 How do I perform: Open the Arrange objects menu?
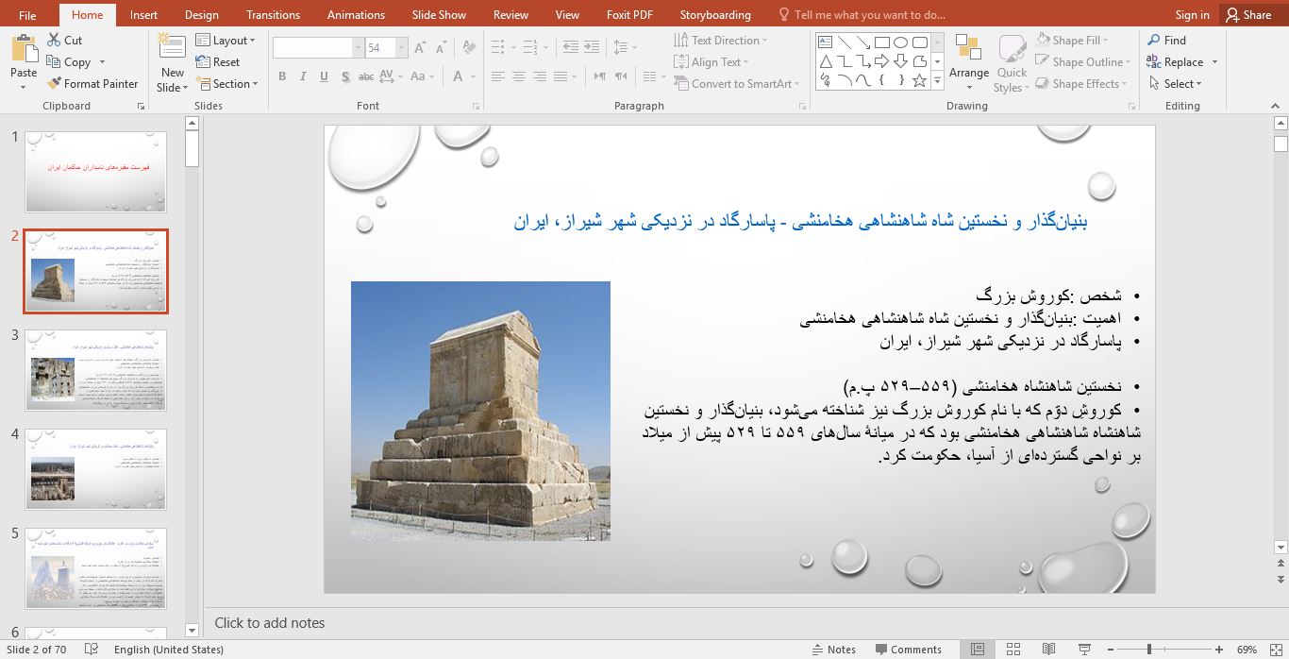[969, 62]
